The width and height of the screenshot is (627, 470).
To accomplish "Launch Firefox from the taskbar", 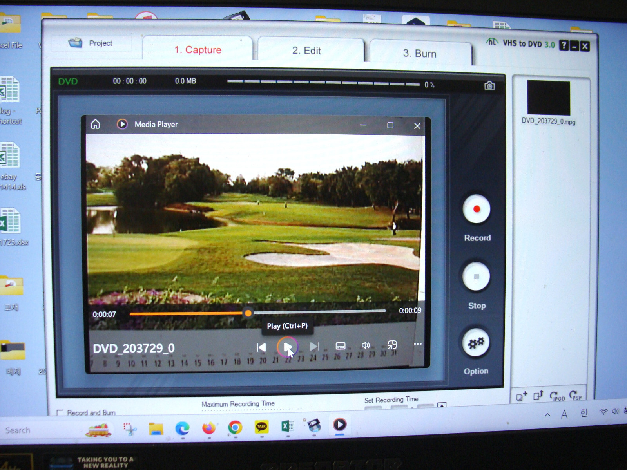I will [209, 428].
